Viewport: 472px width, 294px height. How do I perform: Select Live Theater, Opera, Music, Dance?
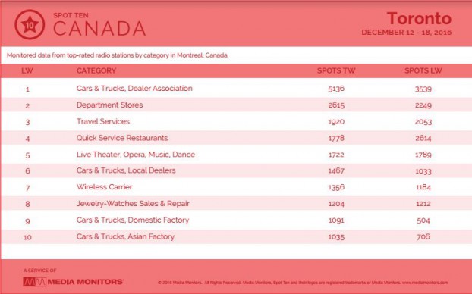[x=136, y=155]
